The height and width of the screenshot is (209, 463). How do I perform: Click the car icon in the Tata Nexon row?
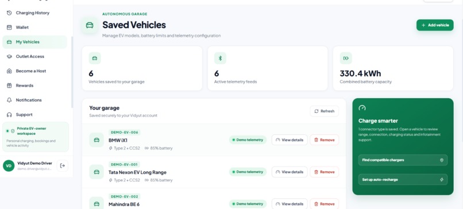click(x=97, y=172)
